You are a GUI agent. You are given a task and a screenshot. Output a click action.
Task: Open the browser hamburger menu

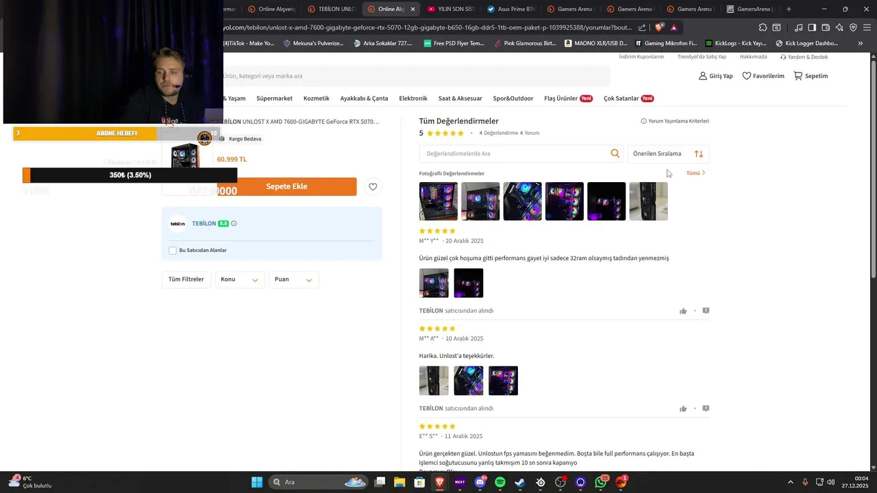point(867,27)
